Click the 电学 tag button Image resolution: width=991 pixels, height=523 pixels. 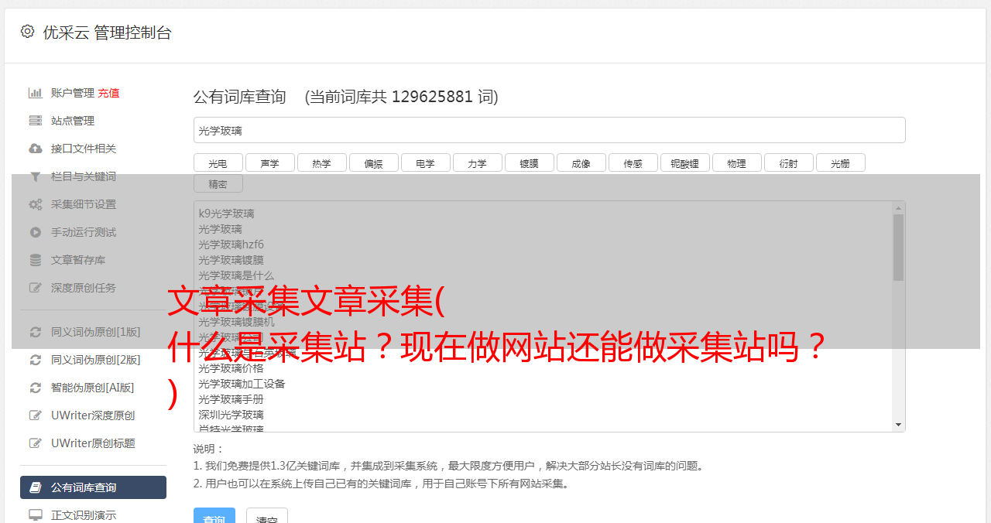coord(426,162)
